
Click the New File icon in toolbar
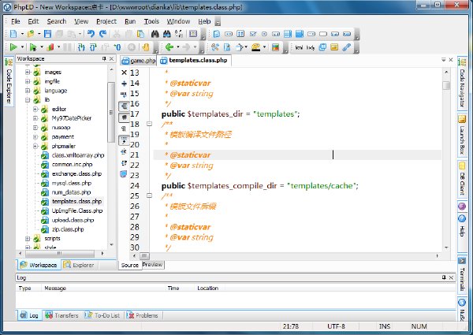tap(13, 34)
